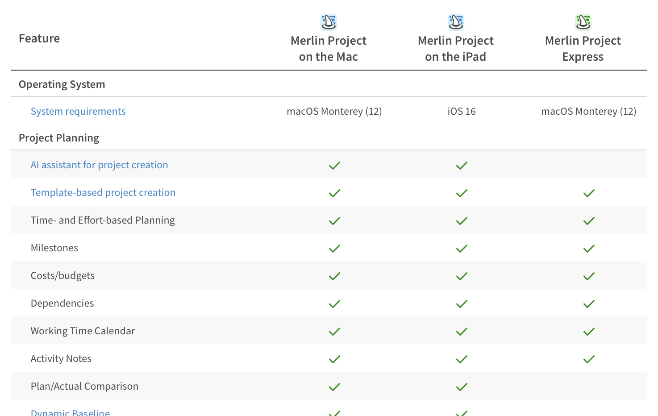Expand the Dynamic Baseline row
The height and width of the screenshot is (416, 658).
point(70,413)
